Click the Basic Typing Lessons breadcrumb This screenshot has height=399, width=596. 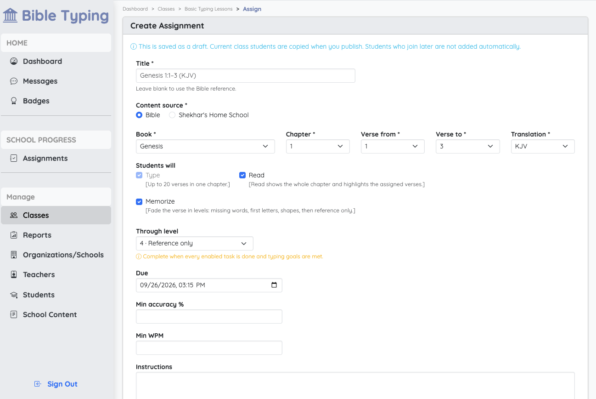pyautogui.click(x=208, y=9)
